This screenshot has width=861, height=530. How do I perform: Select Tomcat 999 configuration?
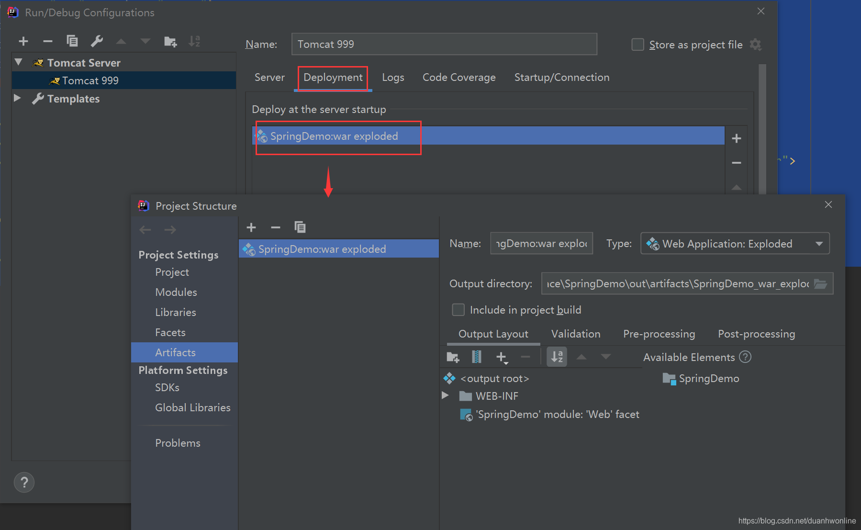(124, 80)
